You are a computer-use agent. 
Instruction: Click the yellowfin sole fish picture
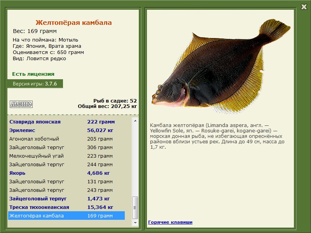(221, 66)
